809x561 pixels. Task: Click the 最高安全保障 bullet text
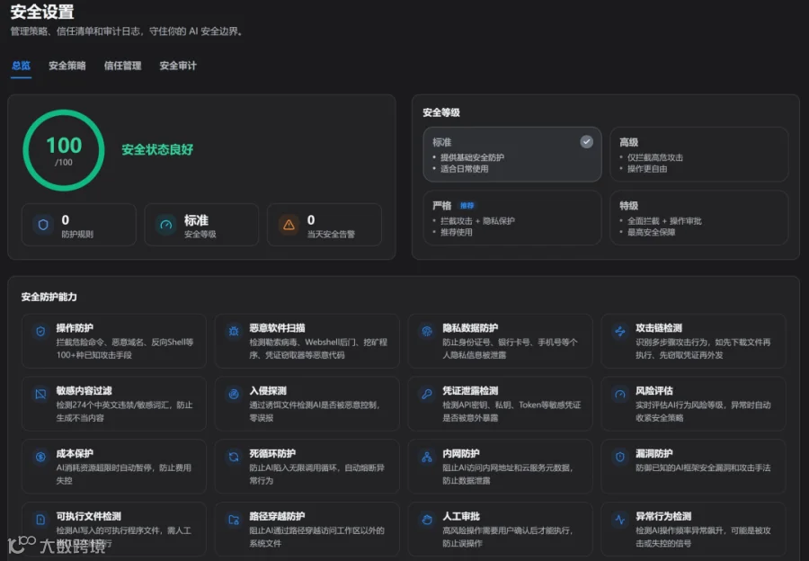pyautogui.click(x=651, y=232)
